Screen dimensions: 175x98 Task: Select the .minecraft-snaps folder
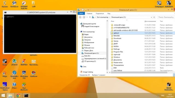142,25
